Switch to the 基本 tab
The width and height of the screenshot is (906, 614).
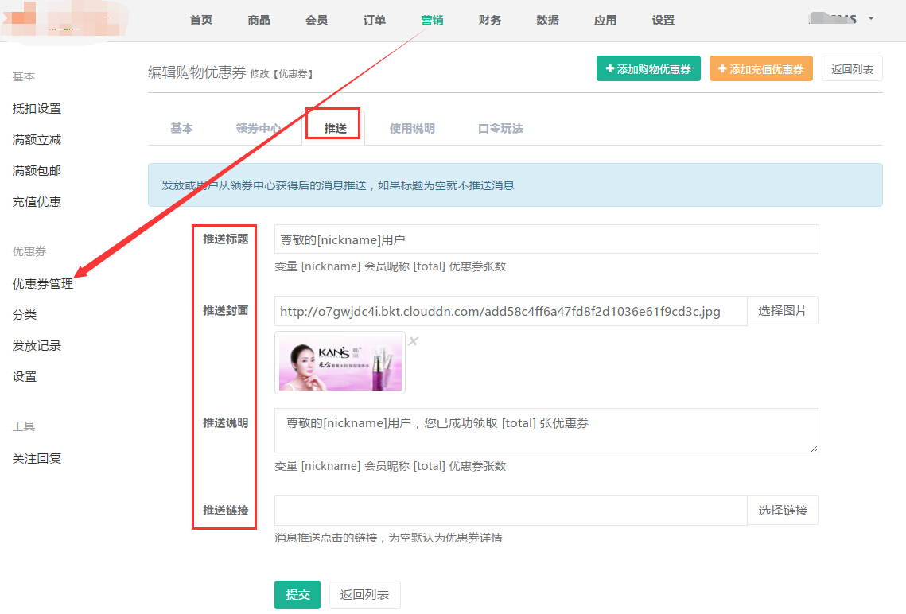(x=181, y=128)
